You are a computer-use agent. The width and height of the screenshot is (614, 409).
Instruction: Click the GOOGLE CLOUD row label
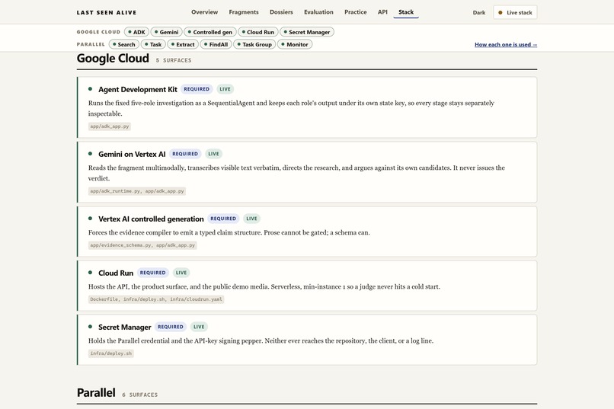pyautogui.click(x=98, y=32)
